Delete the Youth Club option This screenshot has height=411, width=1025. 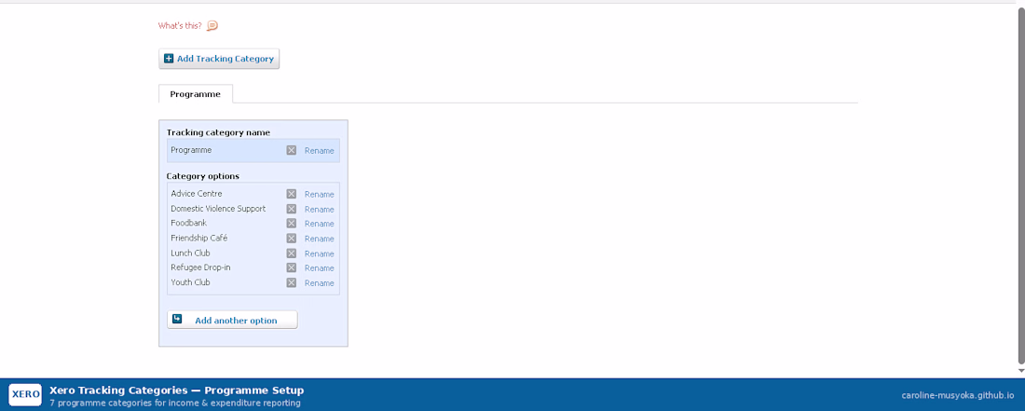coord(292,283)
